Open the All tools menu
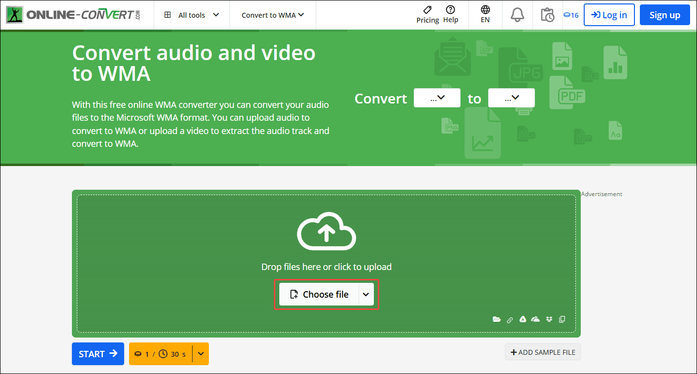Screen dimensions: 697x374 click(192, 15)
